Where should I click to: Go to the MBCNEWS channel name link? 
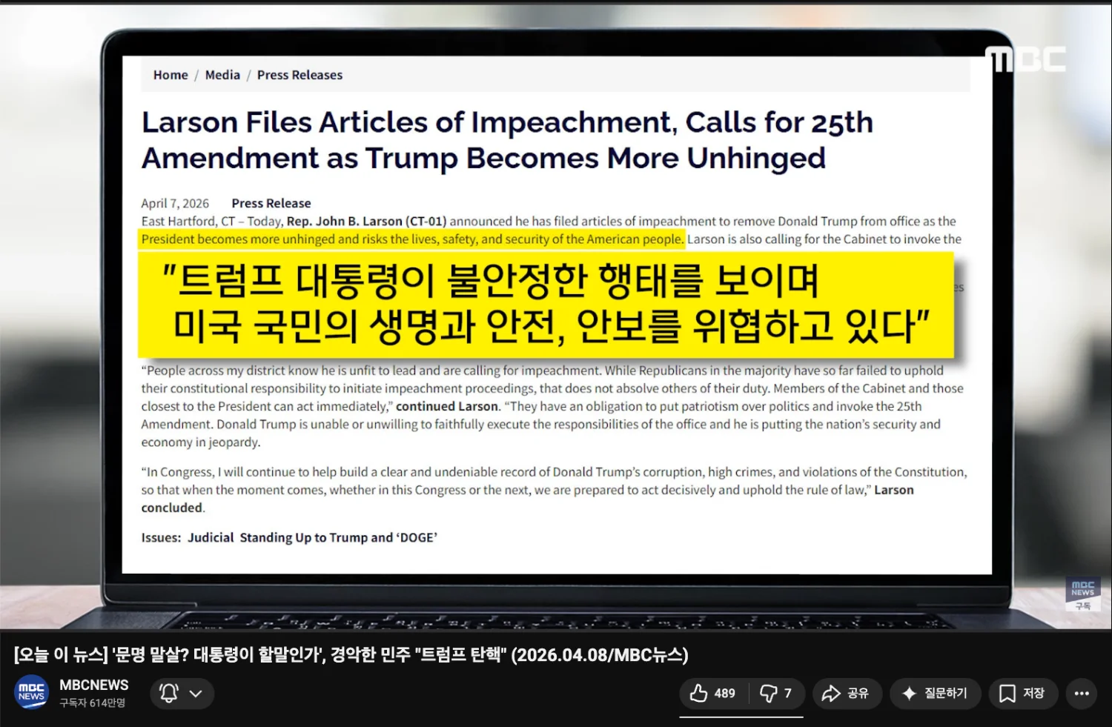click(94, 685)
